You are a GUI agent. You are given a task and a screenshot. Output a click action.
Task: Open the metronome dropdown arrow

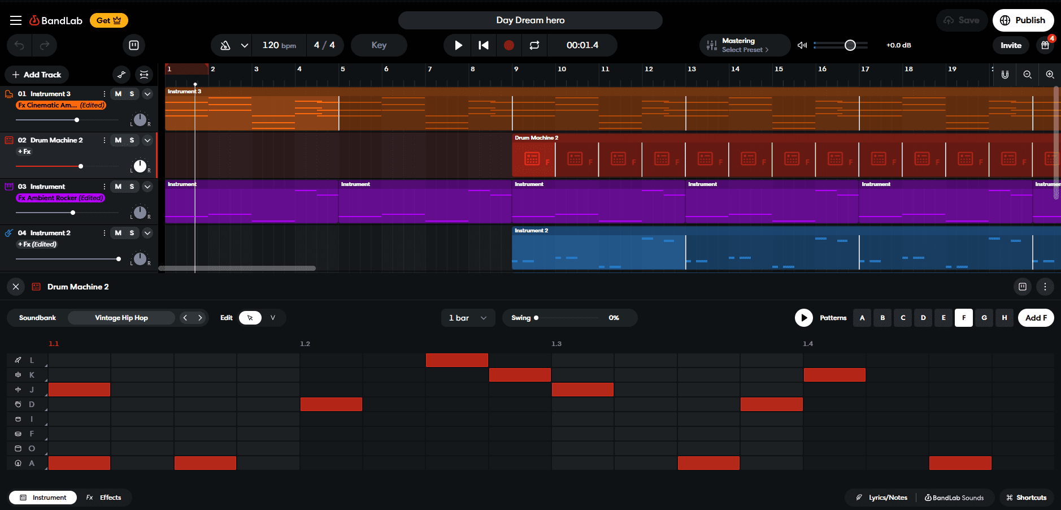click(x=245, y=45)
